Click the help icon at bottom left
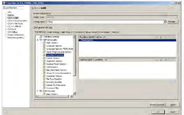The width and height of the screenshot is (184, 115). click(x=6, y=112)
